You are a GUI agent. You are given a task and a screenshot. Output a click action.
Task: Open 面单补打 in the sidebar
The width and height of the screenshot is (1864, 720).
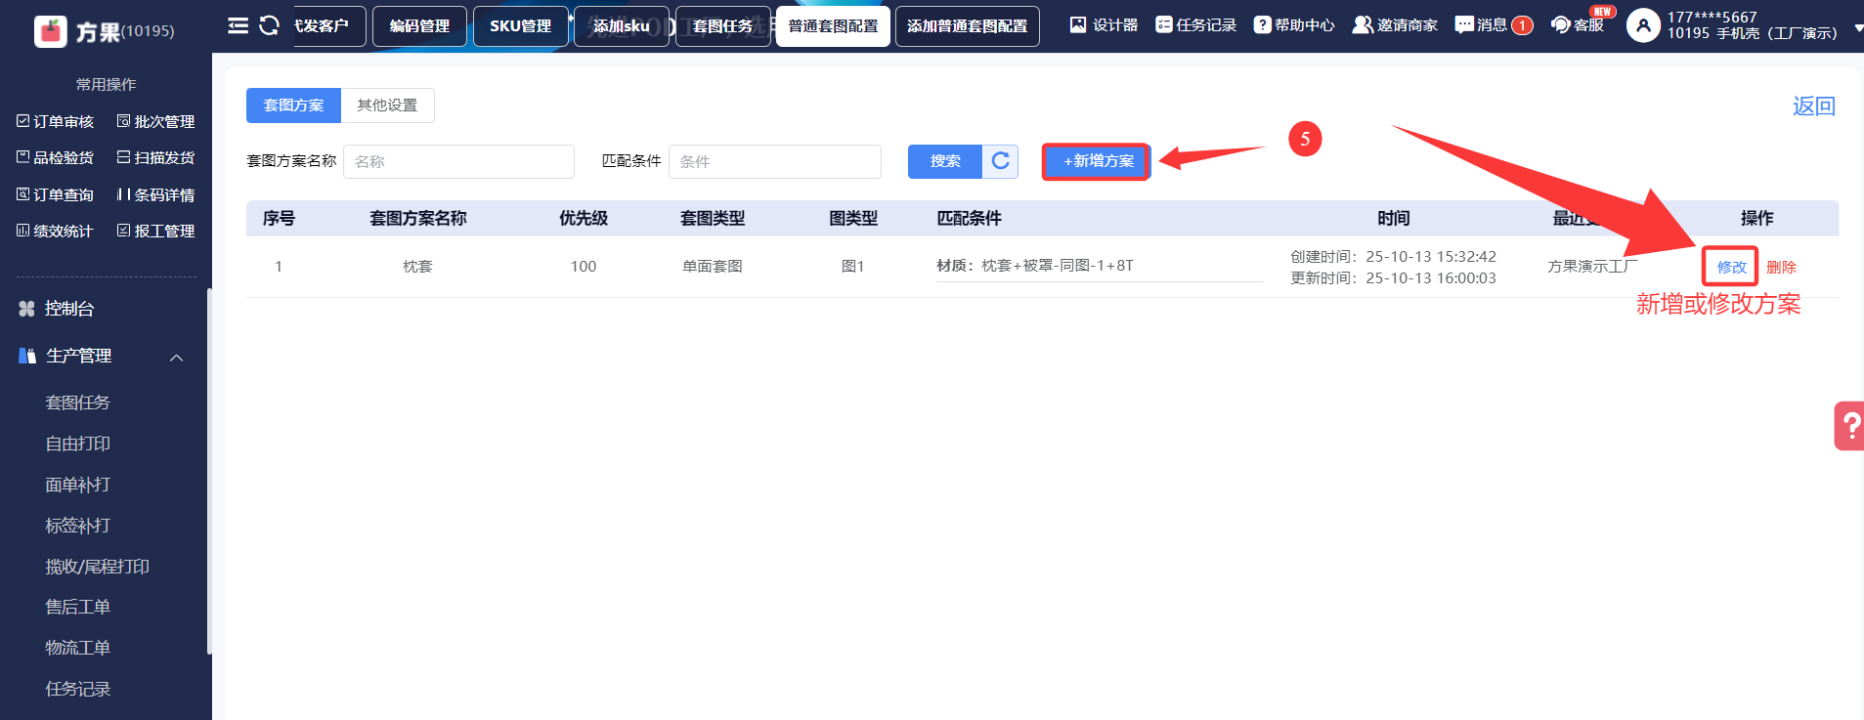[x=78, y=485]
